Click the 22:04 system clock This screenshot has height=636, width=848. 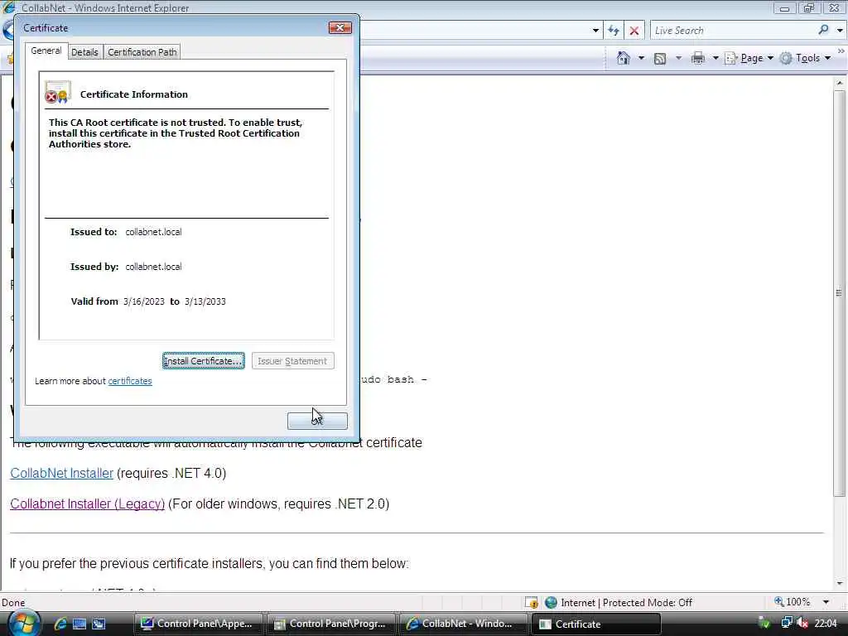pyautogui.click(x=826, y=624)
